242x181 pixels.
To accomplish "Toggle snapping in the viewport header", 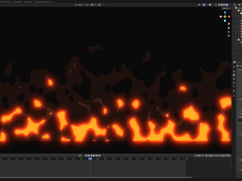I will tap(92, 5).
